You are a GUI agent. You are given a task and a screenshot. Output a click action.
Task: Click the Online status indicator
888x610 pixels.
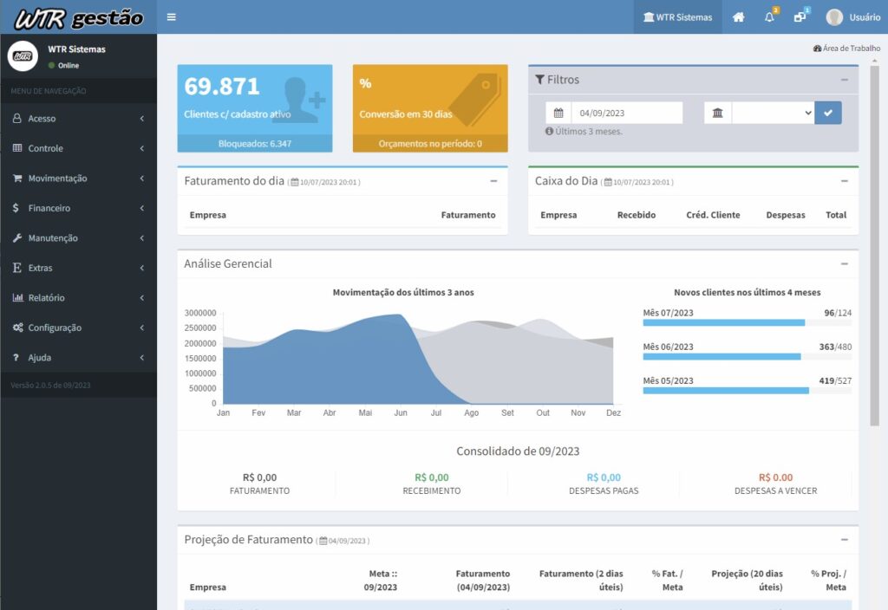pos(63,66)
